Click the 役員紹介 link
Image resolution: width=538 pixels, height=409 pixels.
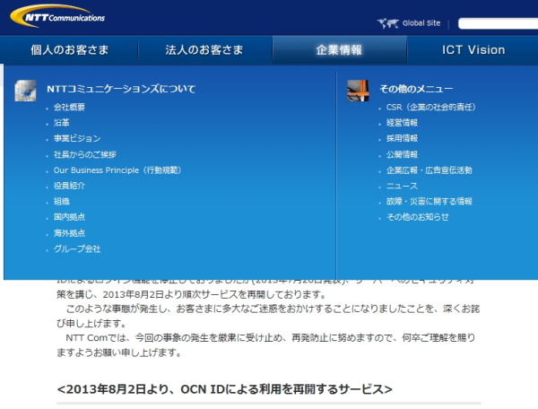70,186
